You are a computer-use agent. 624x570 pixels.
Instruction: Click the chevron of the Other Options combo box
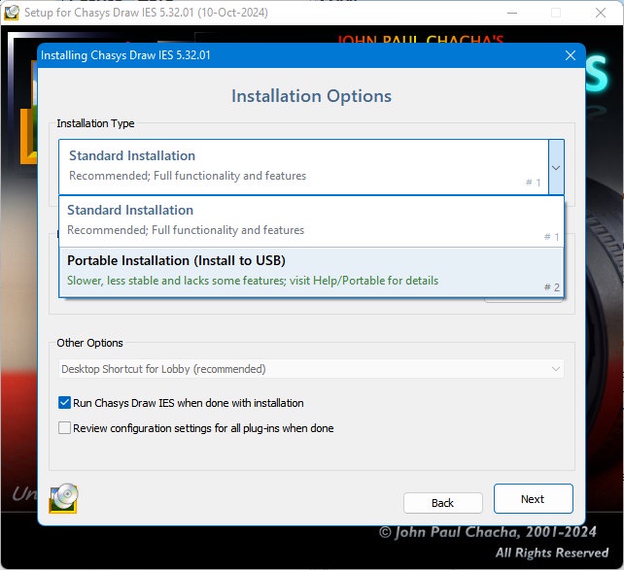point(556,369)
